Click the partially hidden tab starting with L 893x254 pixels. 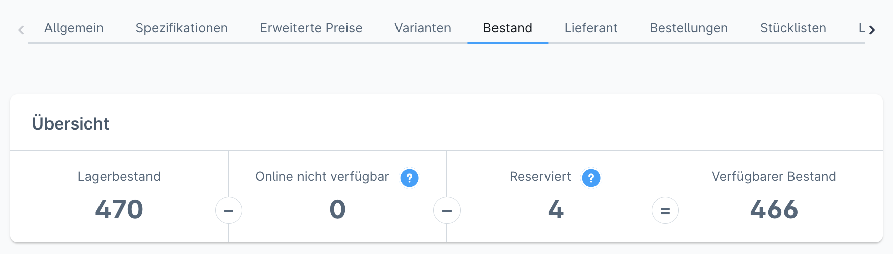[861, 28]
